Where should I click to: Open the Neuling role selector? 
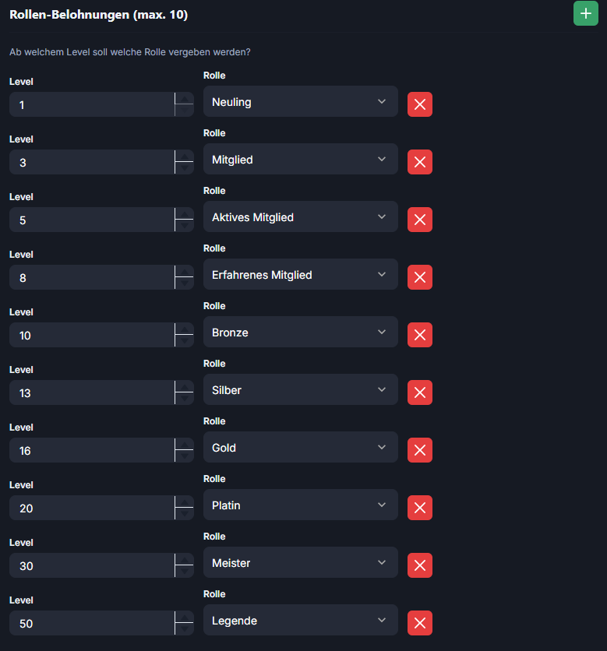[x=301, y=102]
